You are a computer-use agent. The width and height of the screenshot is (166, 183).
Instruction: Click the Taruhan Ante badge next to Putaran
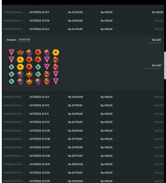(x=24, y=40)
